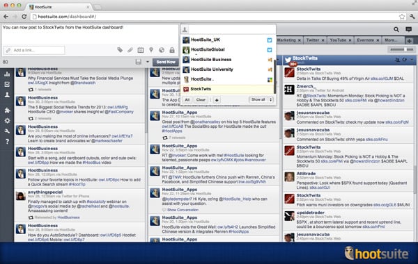
Task: Open the Attitrade username
Action: tap(306, 174)
